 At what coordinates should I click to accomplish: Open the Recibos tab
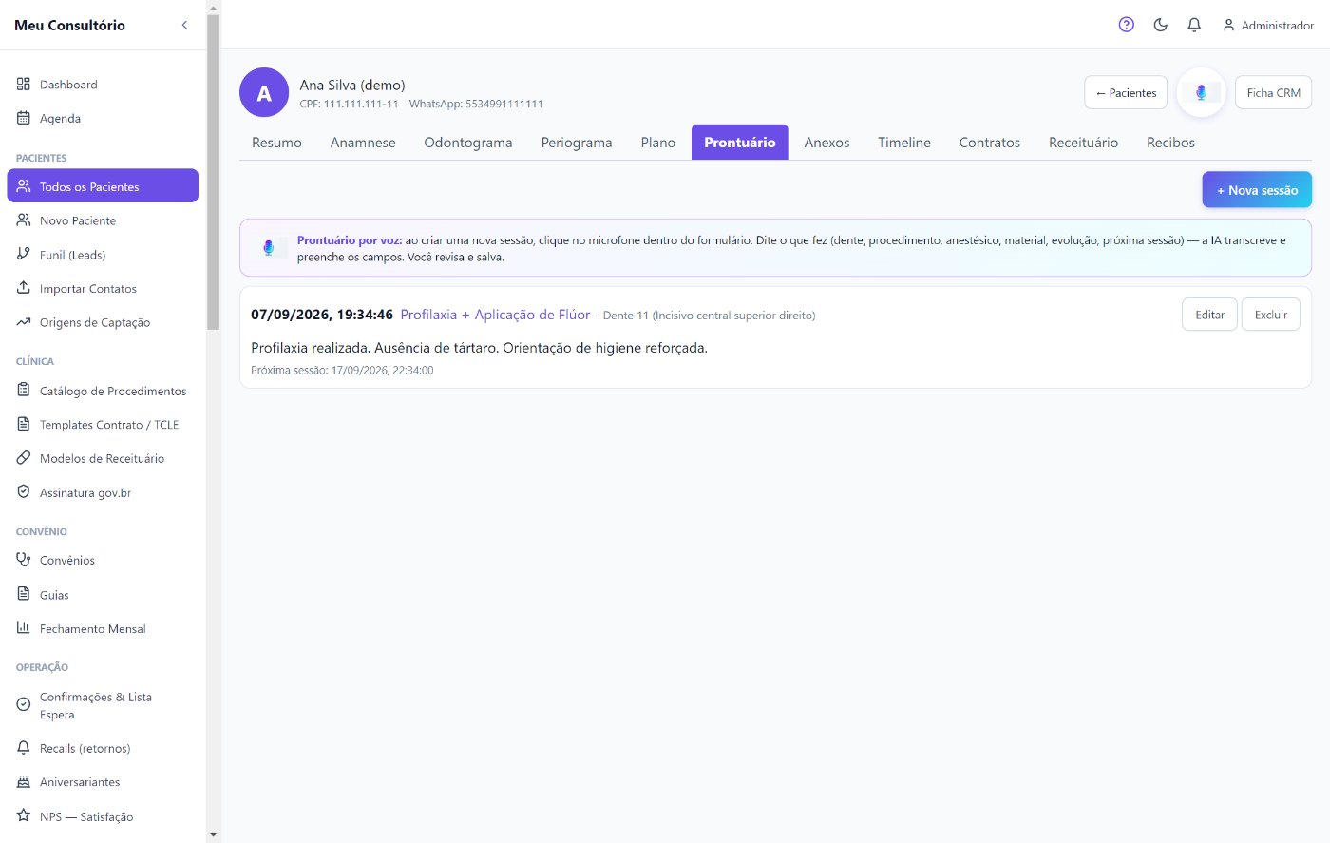[1170, 143]
